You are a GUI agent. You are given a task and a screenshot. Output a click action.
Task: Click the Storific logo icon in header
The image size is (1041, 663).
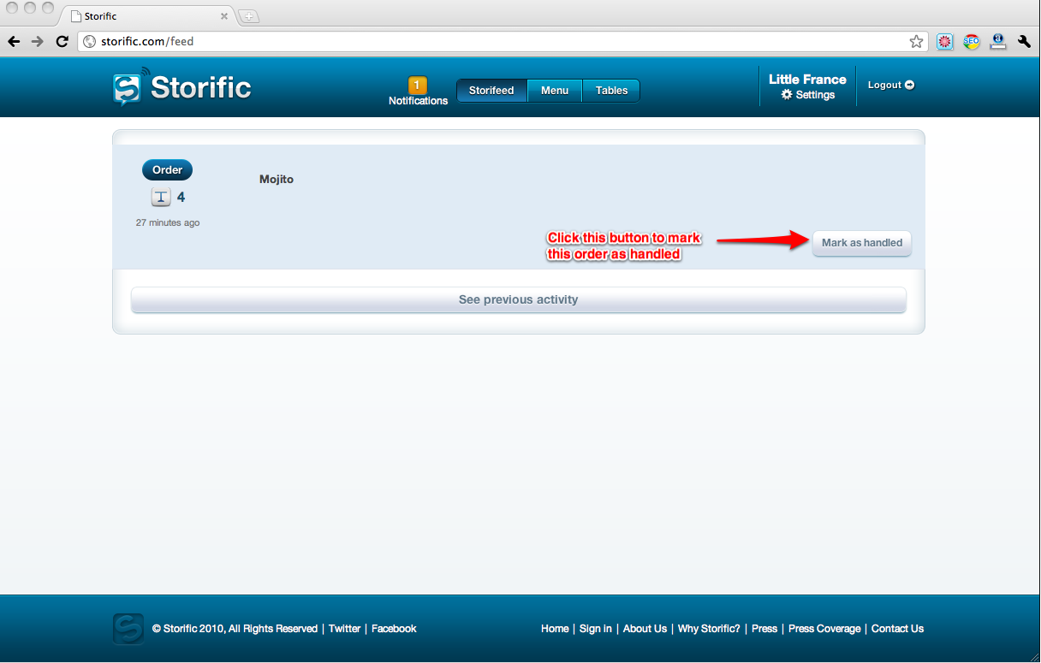point(127,88)
